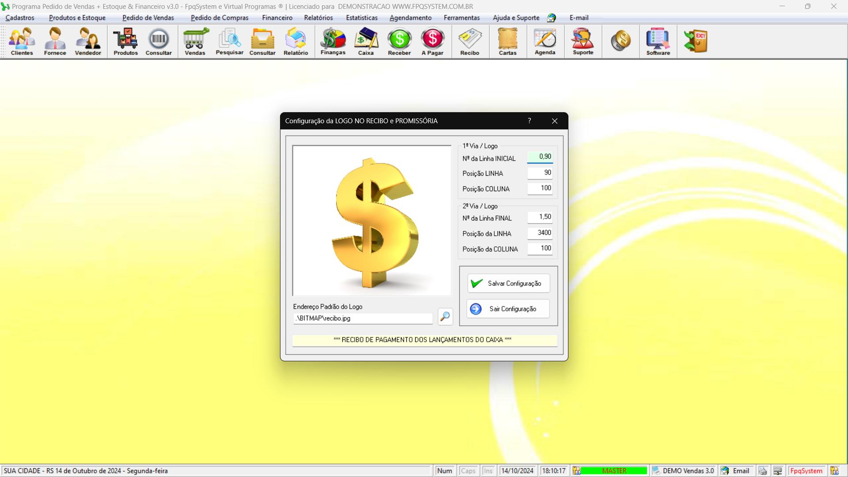The image size is (848, 477).
Task: Open the E-mail menu
Action: click(x=579, y=18)
